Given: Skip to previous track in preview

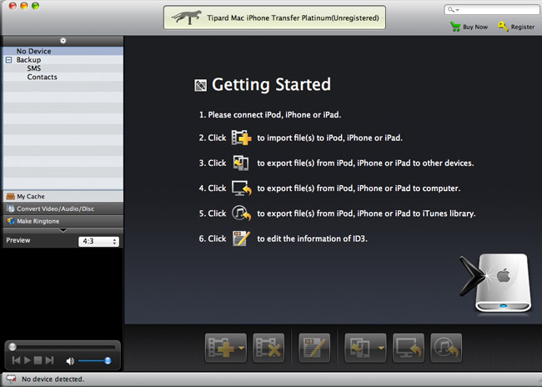Looking at the screenshot, I should point(16,360).
